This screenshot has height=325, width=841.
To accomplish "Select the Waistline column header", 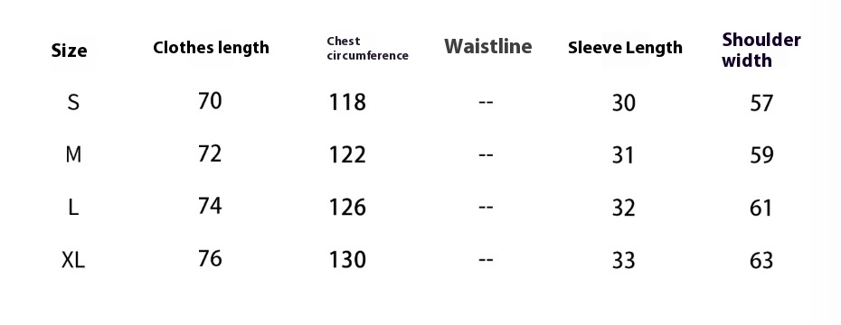I will tap(488, 46).
